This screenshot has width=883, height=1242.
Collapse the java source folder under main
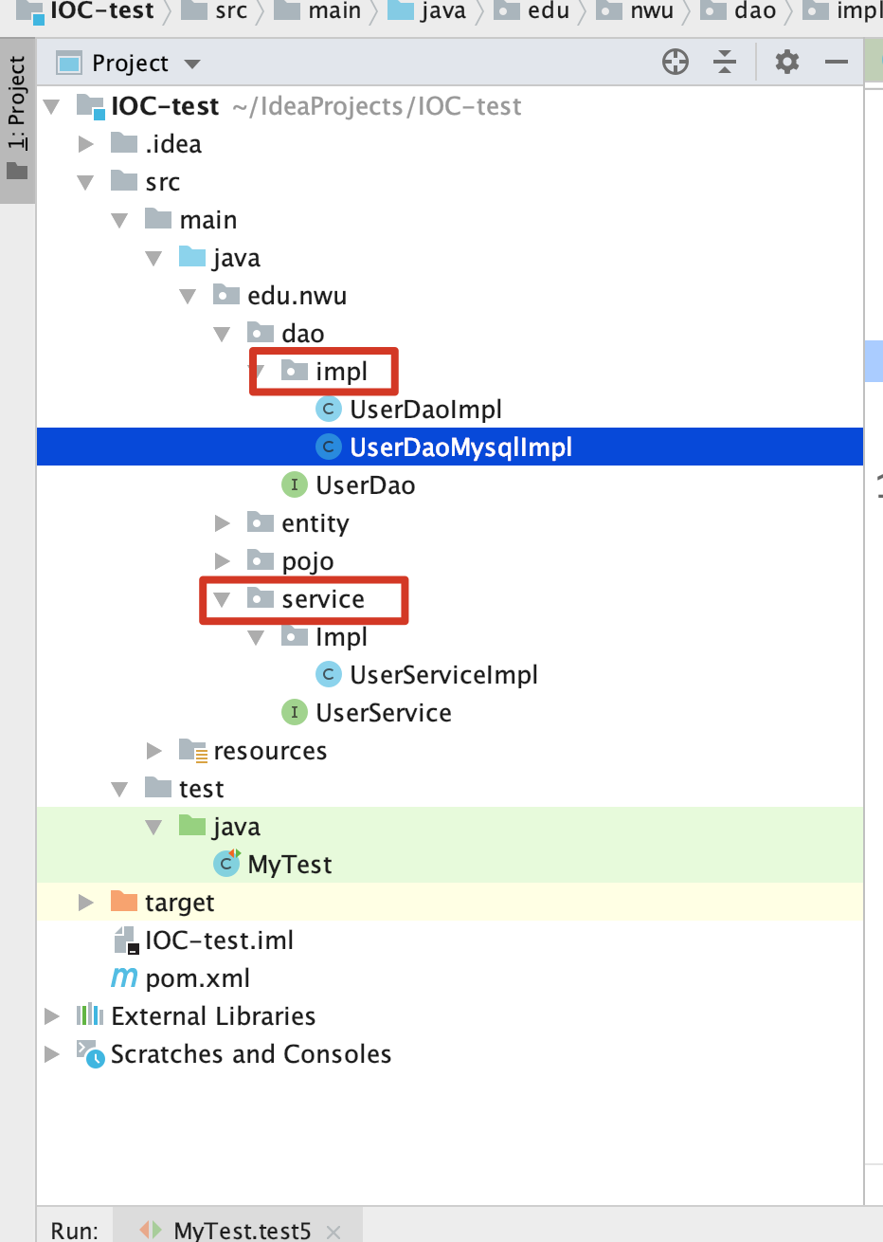[153, 258]
